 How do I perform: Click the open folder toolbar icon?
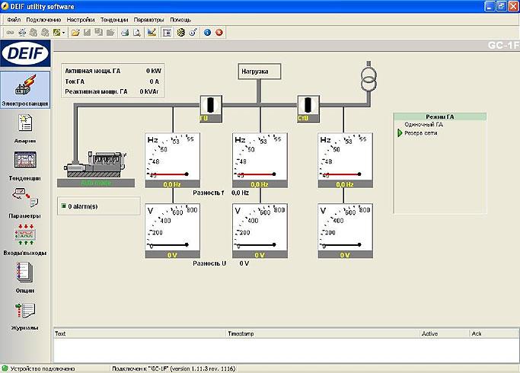75,33
